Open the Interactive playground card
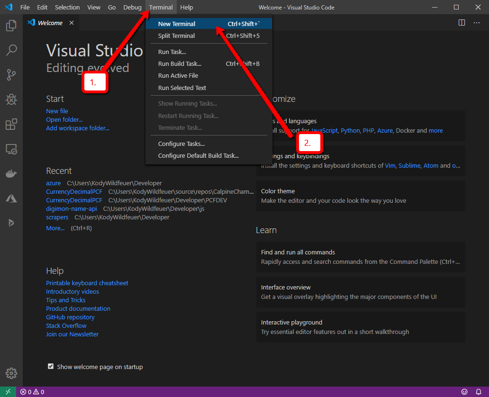Image resolution: width=489 pixels, height=397 pixels. (361, 327)
